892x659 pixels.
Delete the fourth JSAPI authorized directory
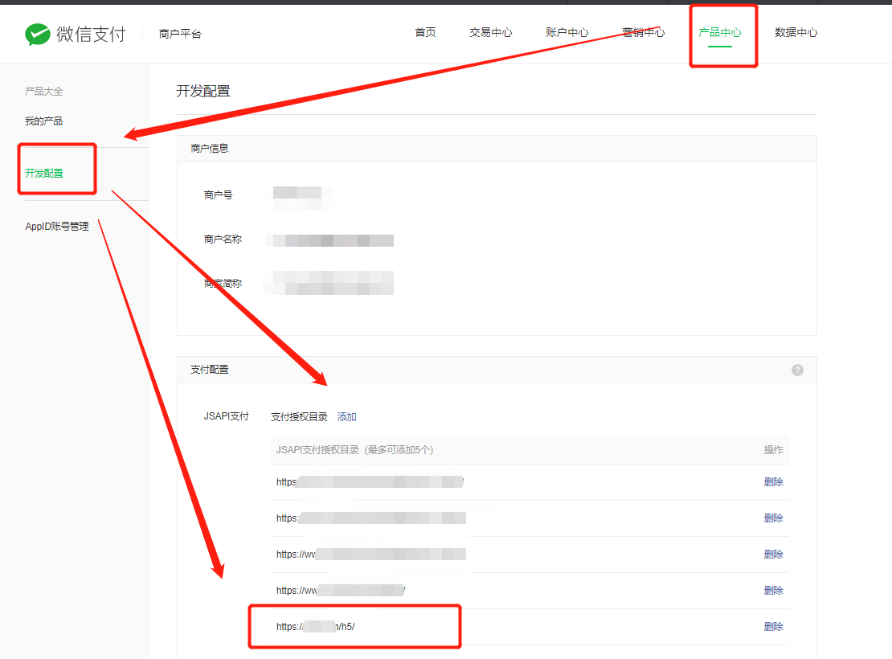pos(773,591)
